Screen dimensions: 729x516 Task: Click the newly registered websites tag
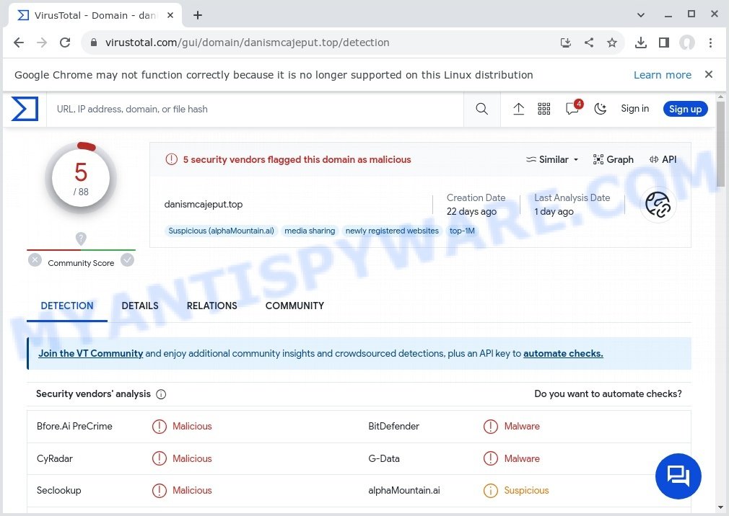(x=392, y=231)
